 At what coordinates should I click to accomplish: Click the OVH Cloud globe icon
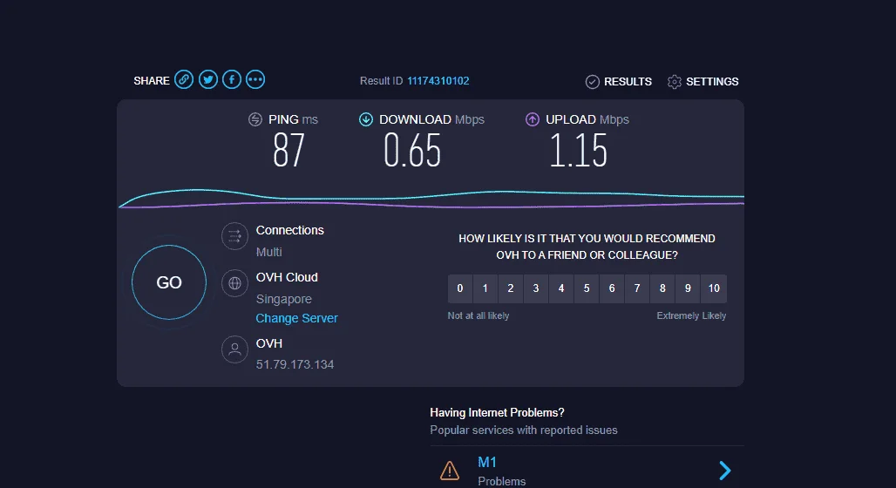coord(234,283)
